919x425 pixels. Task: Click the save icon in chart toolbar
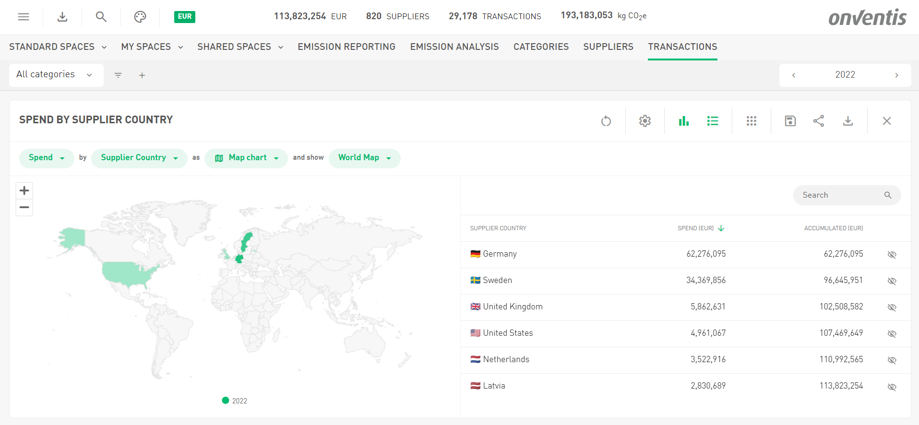pyautogui.click(x=790, y=121)
